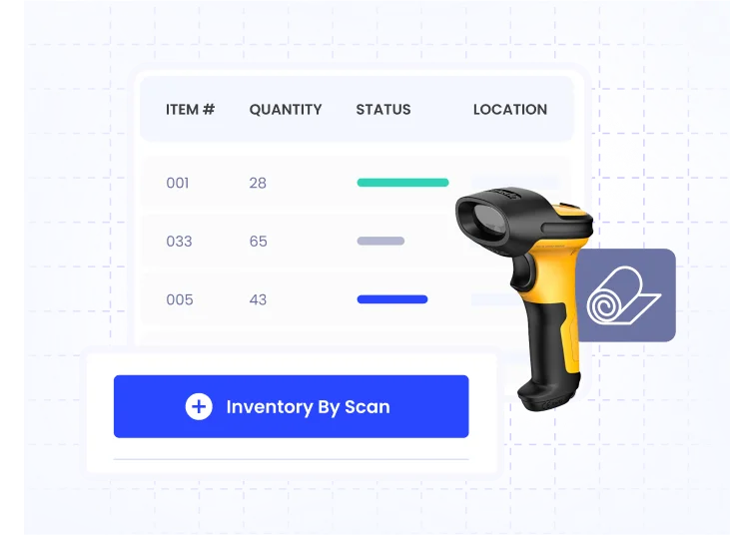The width and height of the screenshot is (730, 535).
Task: Click the blue status bar for item 005
Action: point(391,299)
